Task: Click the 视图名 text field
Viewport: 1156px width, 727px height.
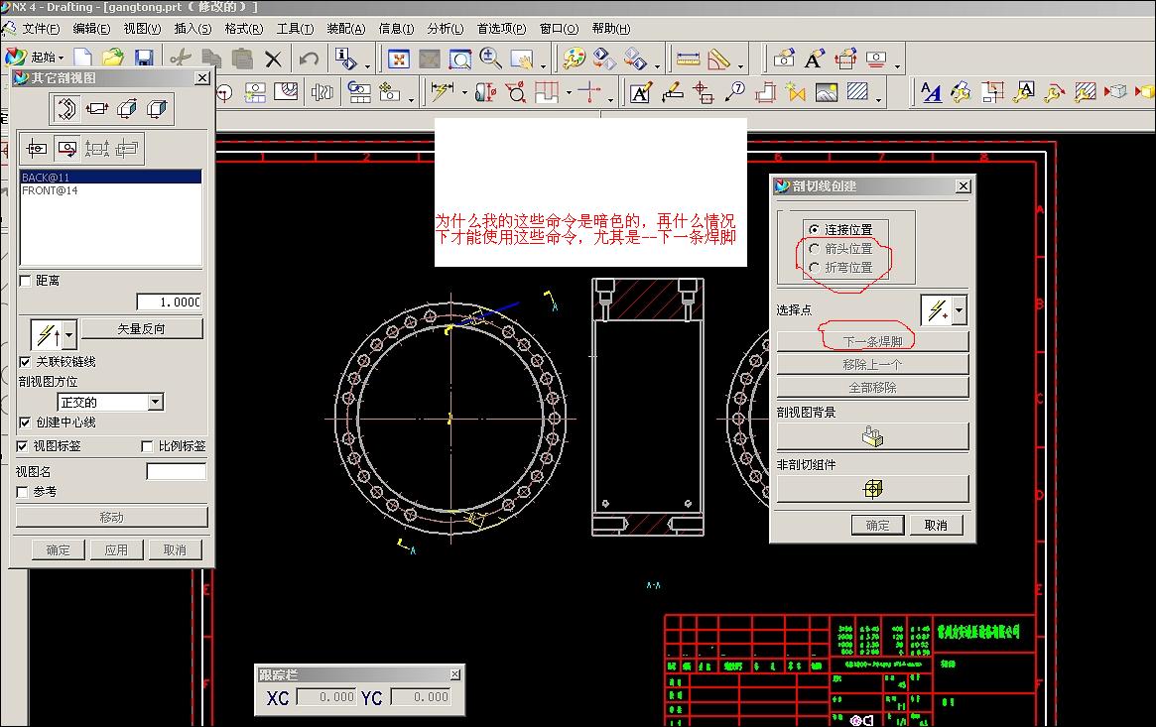Action: pyautogui.click(x=177, y=471)
